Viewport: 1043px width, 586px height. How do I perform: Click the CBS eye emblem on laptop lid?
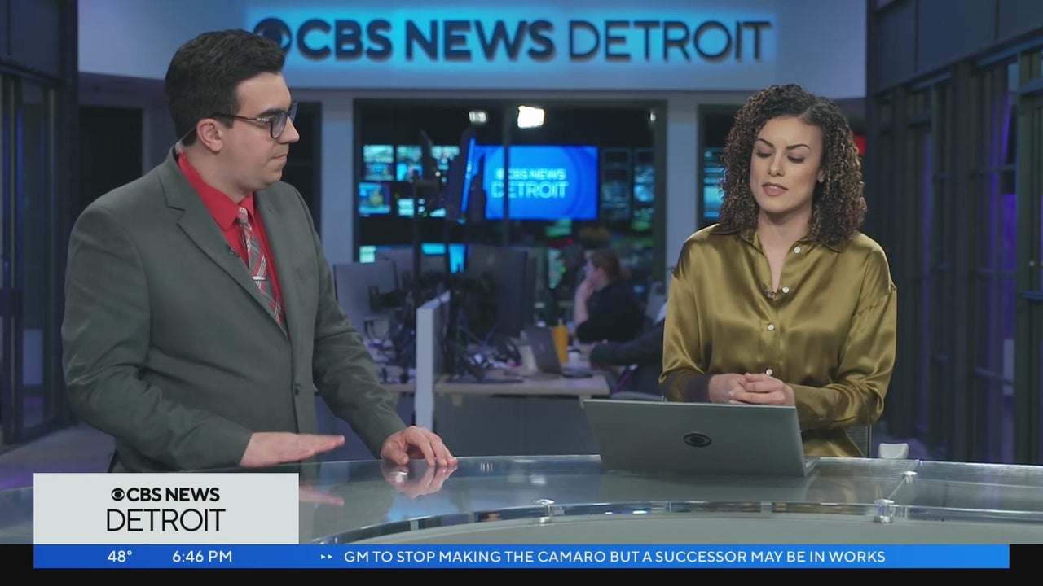696,440
